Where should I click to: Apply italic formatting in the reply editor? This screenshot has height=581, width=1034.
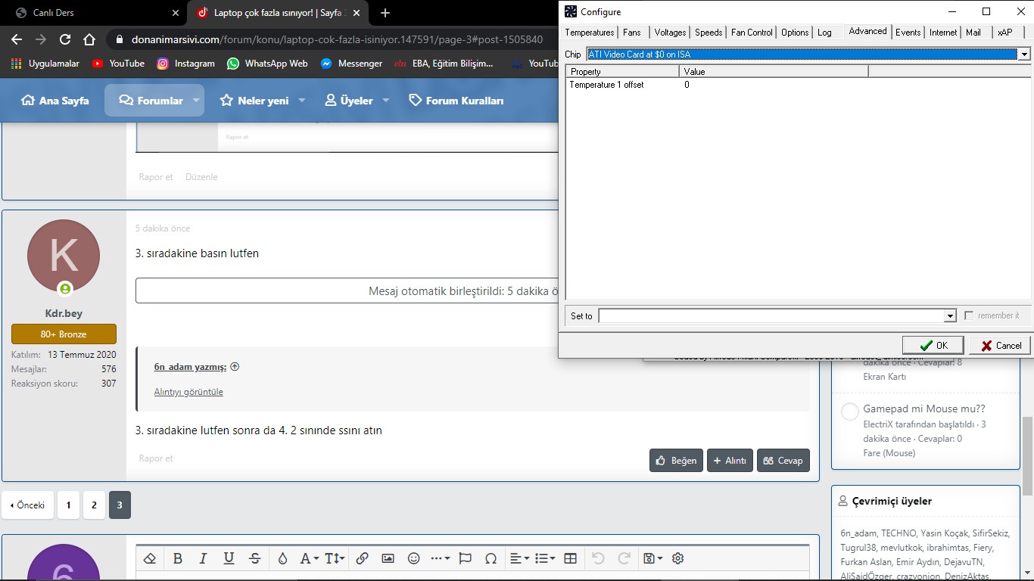click(203, 558)
